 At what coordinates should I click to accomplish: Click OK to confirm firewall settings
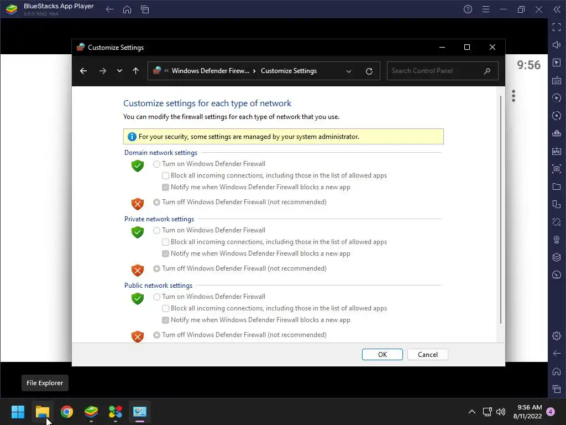(382, 355)
